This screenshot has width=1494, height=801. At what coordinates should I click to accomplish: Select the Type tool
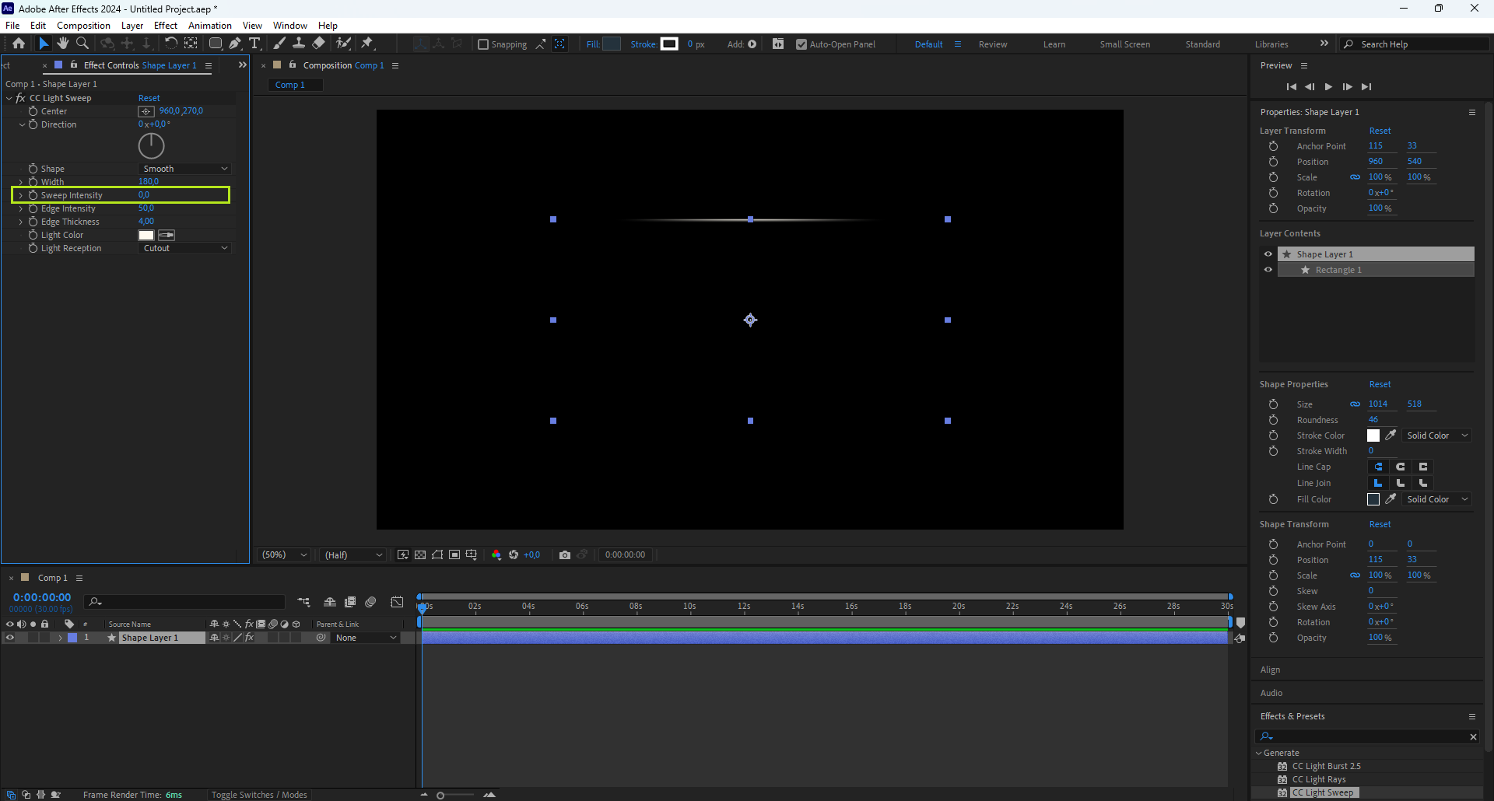[254, 44]
